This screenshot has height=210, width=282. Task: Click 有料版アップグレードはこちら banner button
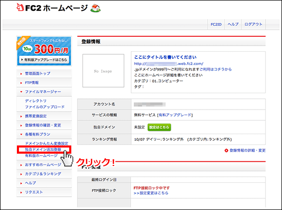pyautogui.click(x=44, y=60)
